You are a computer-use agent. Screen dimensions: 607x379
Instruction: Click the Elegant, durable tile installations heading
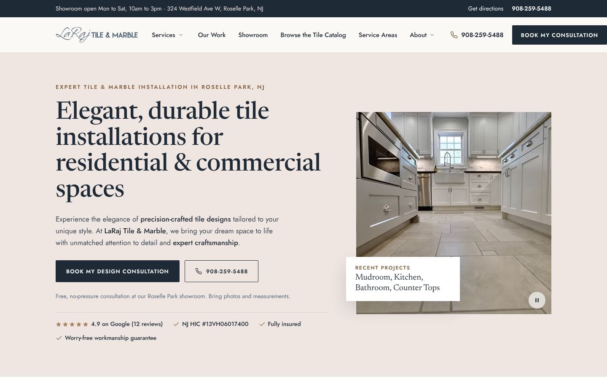[188, 149]
